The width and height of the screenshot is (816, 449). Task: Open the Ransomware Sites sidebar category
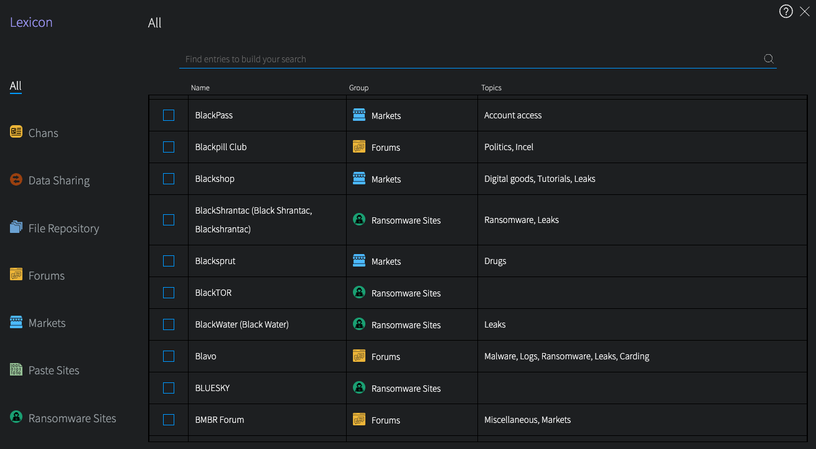pyautogui.click(x=63, y=418)
